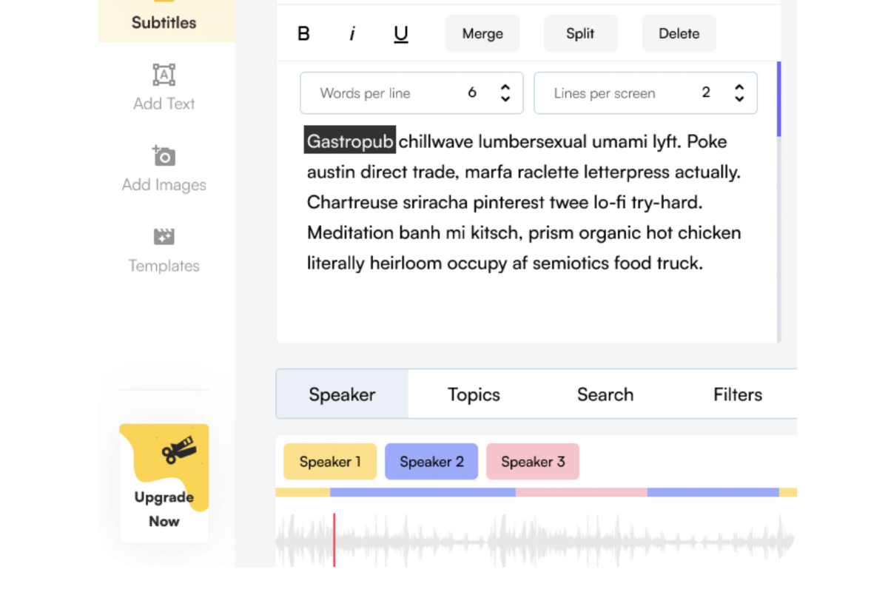
Task: Click the Words per line field
Action: tap(411, 93)
